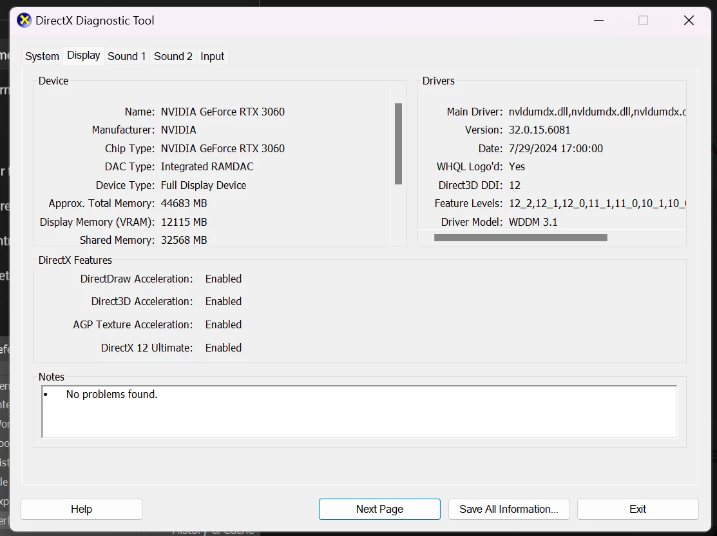Click the 'Notes' group label

pyautogui.click(x=52, y=377)
